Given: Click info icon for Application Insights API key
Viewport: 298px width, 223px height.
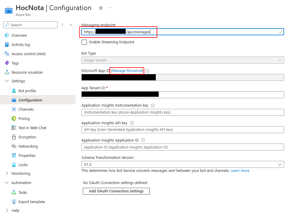Looking at the screenshot, I should 132,123.
